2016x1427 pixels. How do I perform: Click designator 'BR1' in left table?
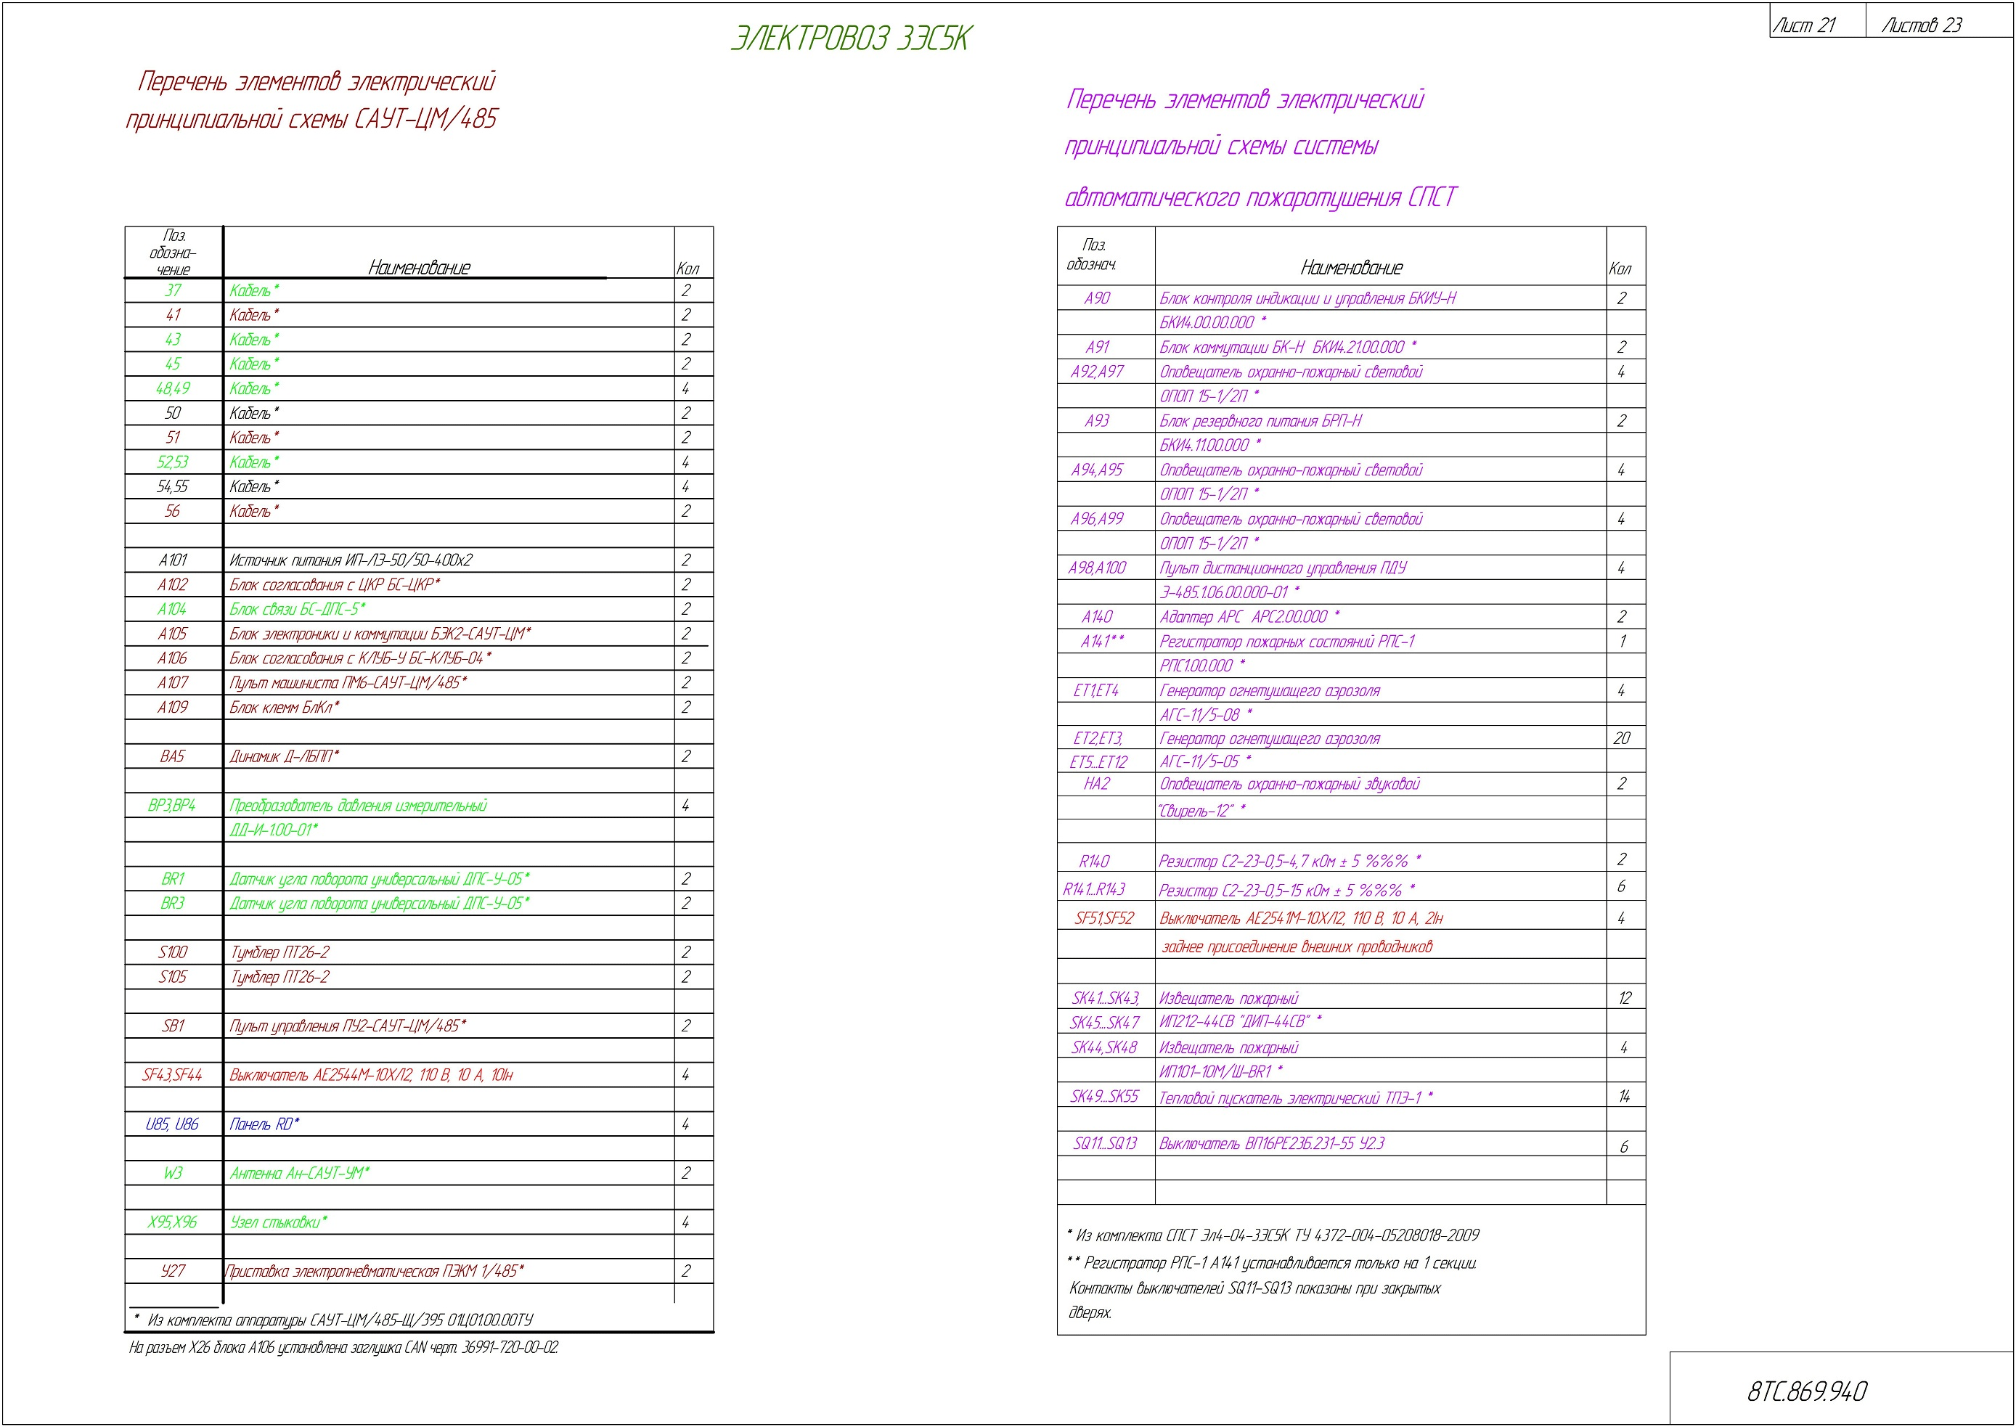[173, 879]
